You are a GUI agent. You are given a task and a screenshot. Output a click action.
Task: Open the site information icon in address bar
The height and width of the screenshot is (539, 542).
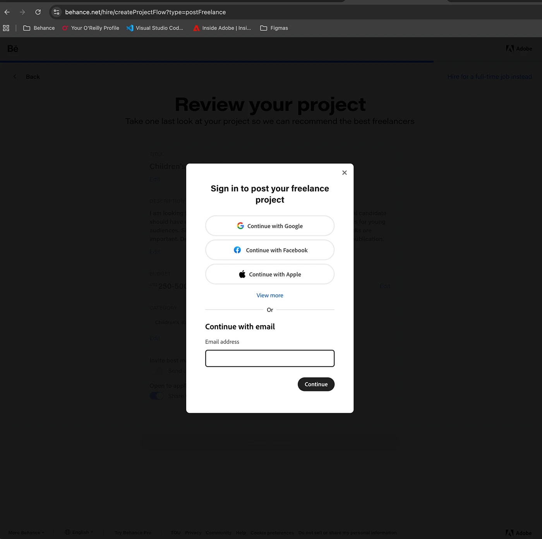click(x=57, y=12)
